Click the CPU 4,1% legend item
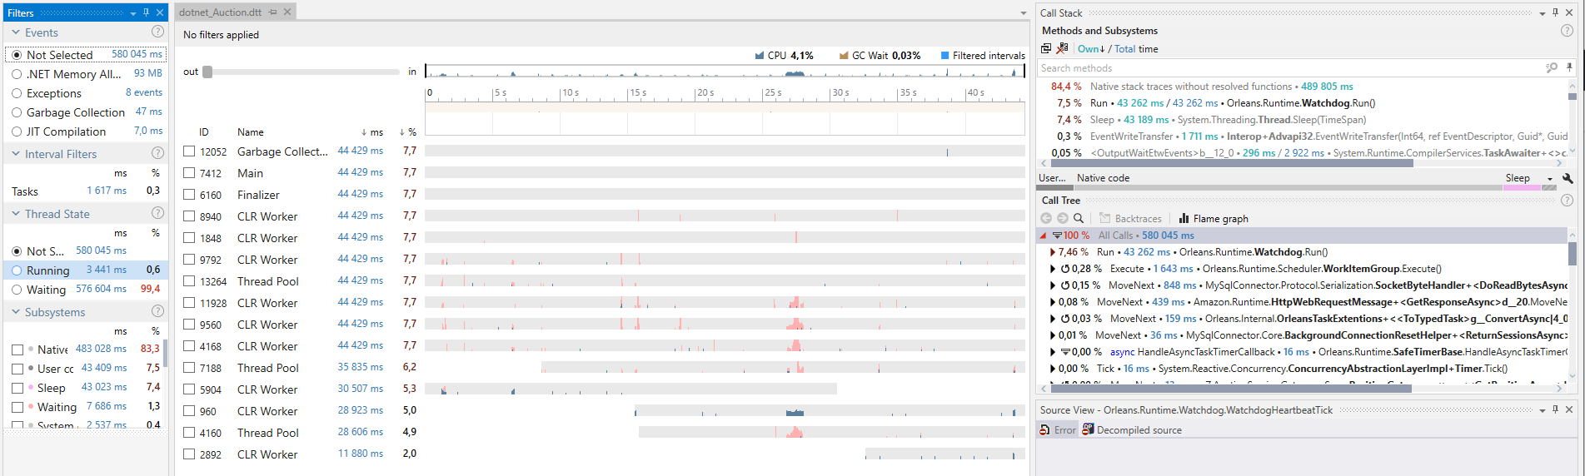This screenshot has width=1585, height=476. [784, 55]
